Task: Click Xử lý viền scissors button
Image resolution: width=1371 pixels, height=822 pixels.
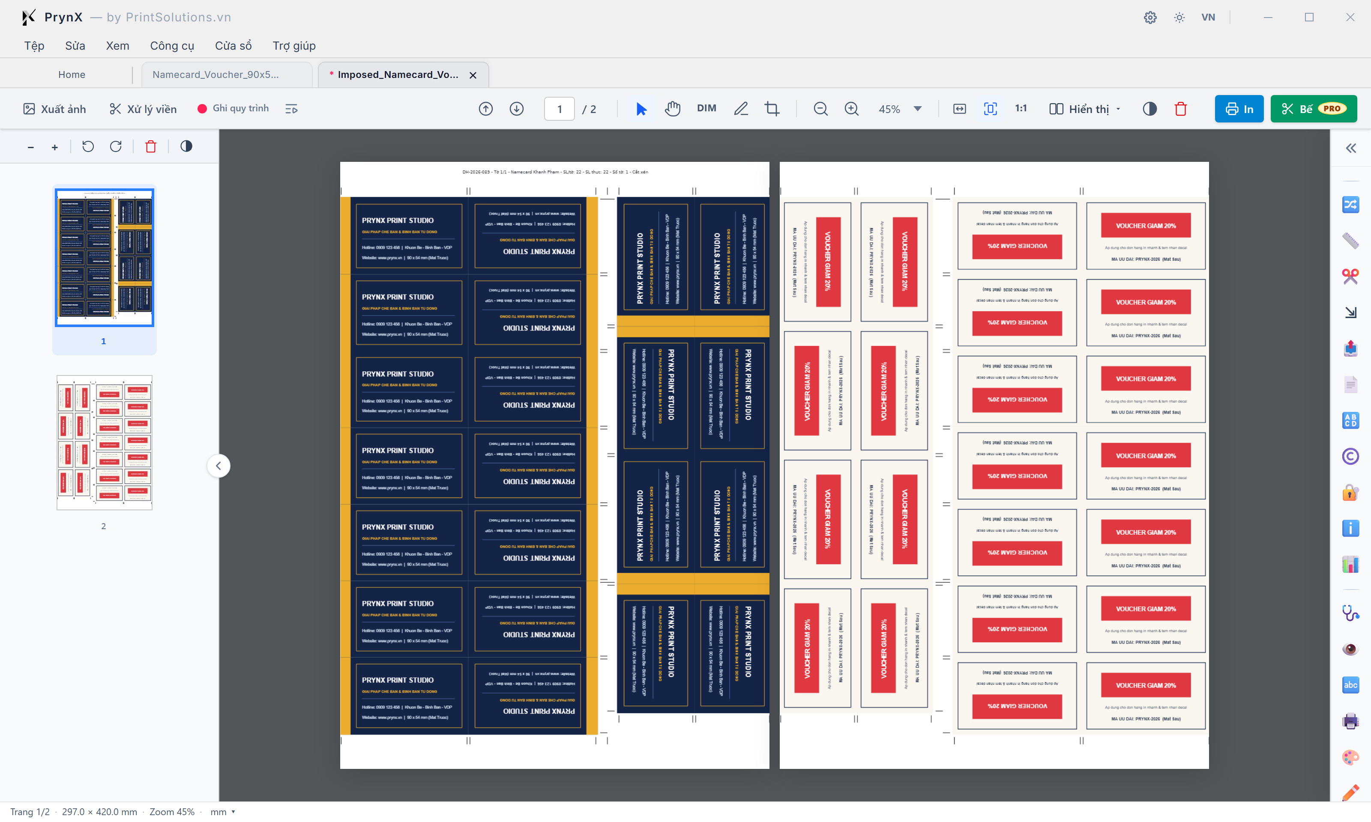Action: point(143,109)
